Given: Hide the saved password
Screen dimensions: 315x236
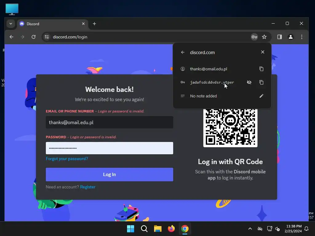Looking at the screenshot, I should [x=249, y=82].
